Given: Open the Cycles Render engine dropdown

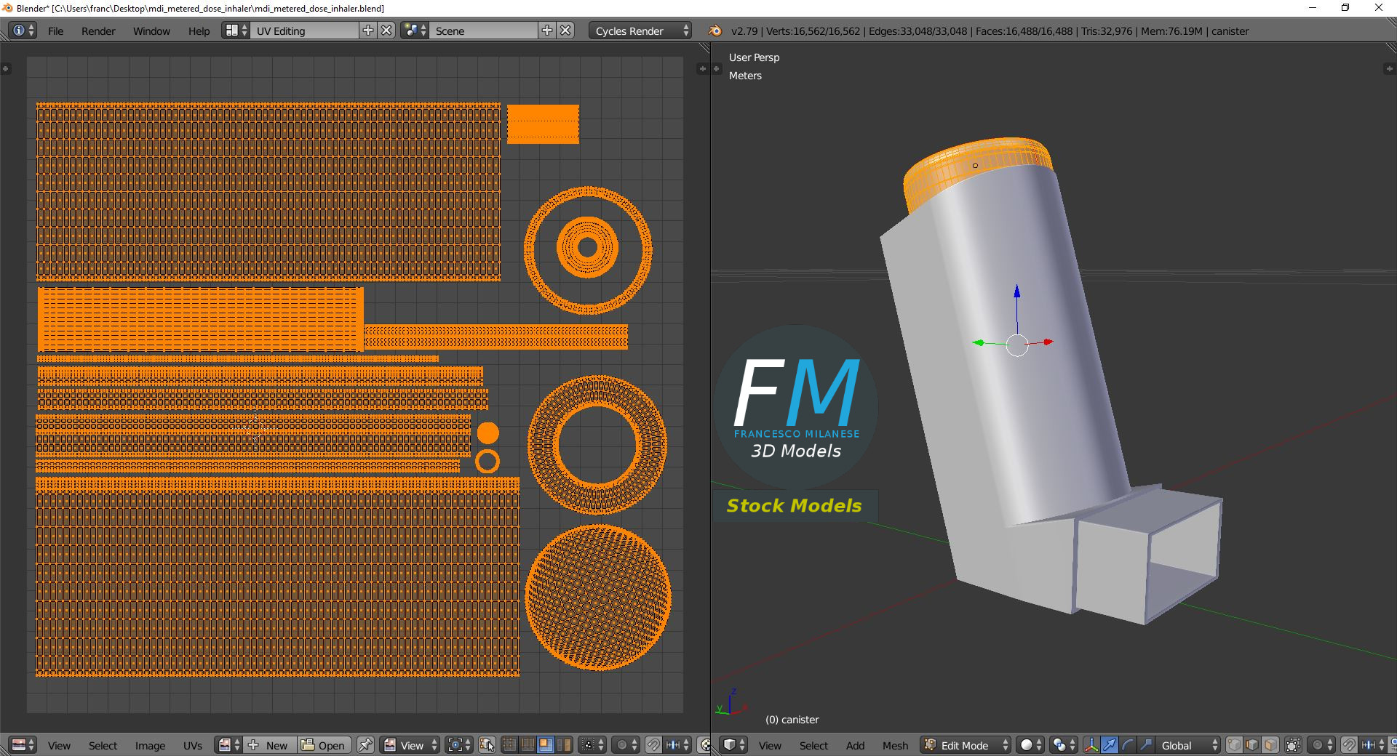Looking at the screenshot, I should 641,31.
